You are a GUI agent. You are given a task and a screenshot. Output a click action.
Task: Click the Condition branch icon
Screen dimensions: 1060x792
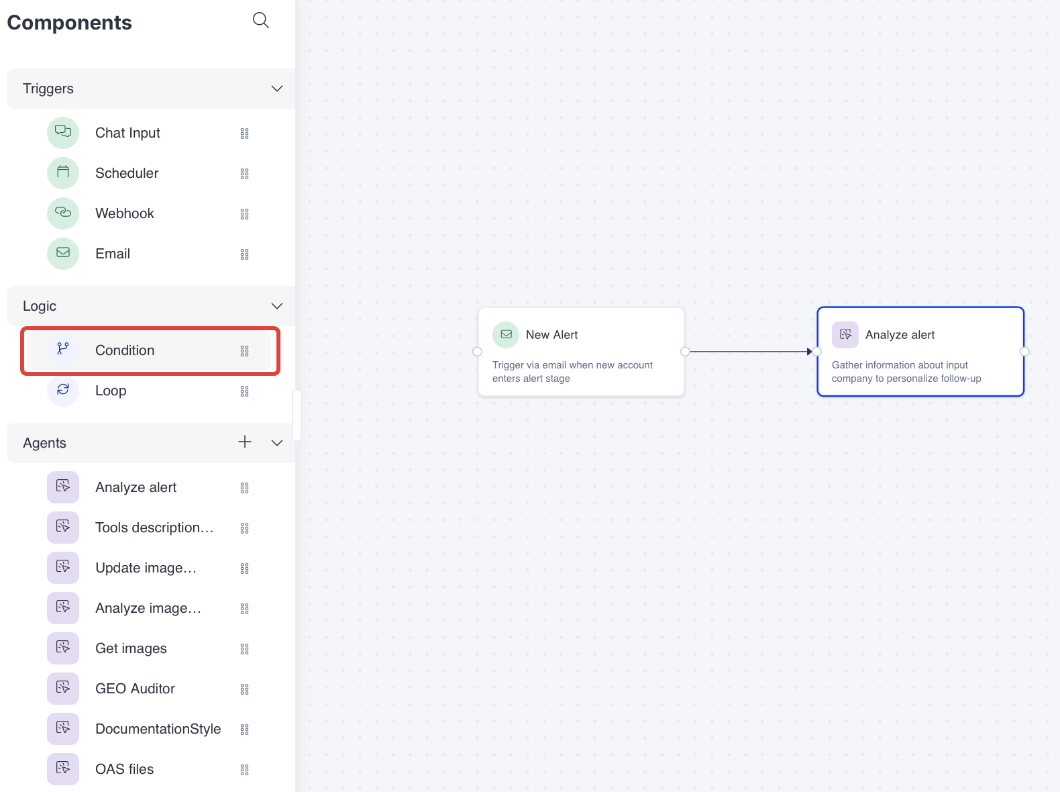pyautogui.click(x=63, y=349)
